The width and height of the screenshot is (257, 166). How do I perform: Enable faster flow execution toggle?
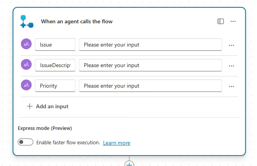26,142
